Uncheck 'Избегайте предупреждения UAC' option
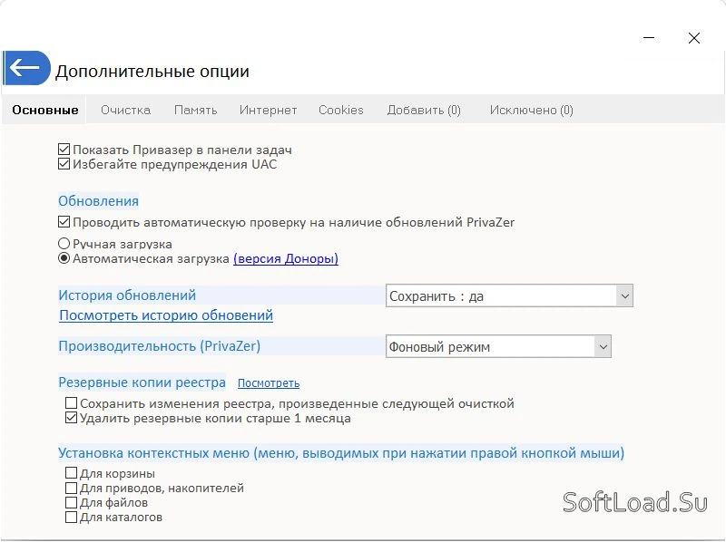726x542 pixels. pyautogui.click(x=64, y=164)
